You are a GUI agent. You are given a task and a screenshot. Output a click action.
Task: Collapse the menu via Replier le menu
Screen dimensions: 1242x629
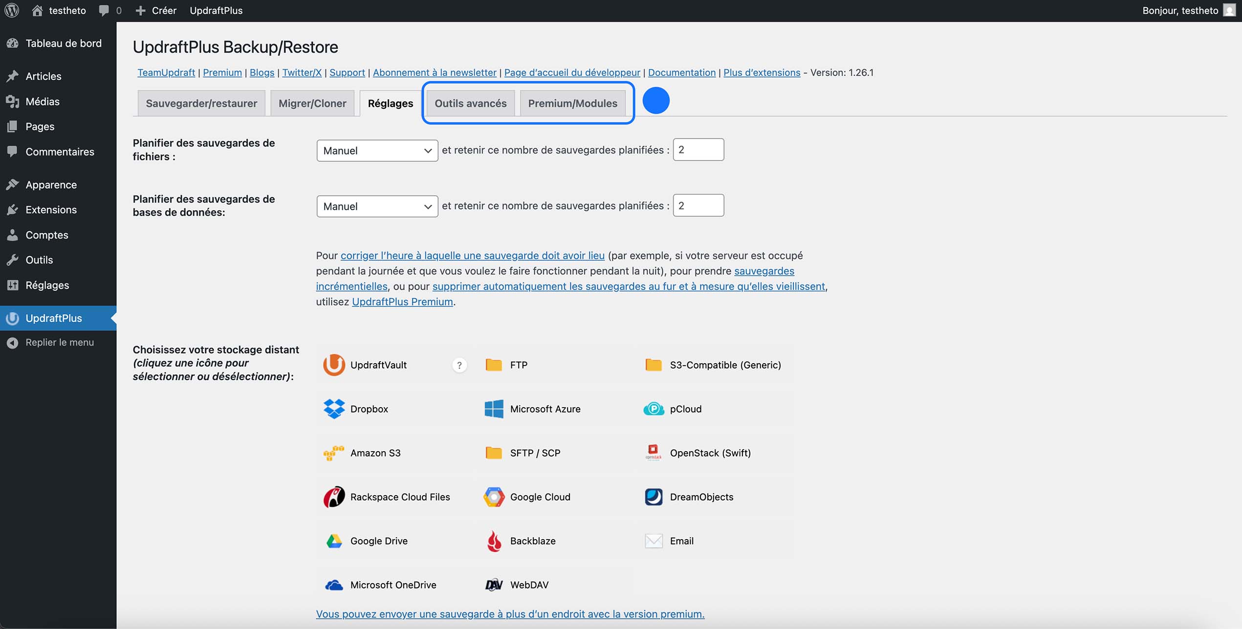tap(59, 342)
